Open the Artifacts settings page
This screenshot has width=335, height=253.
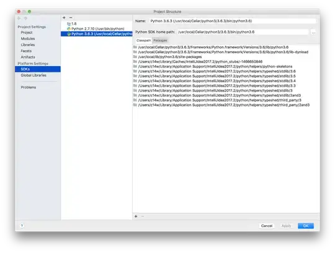pos(28,58)
